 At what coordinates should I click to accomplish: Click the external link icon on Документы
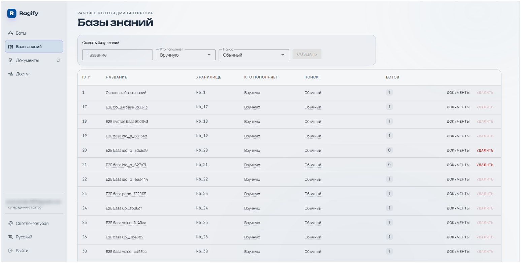[x=58, y=60]
